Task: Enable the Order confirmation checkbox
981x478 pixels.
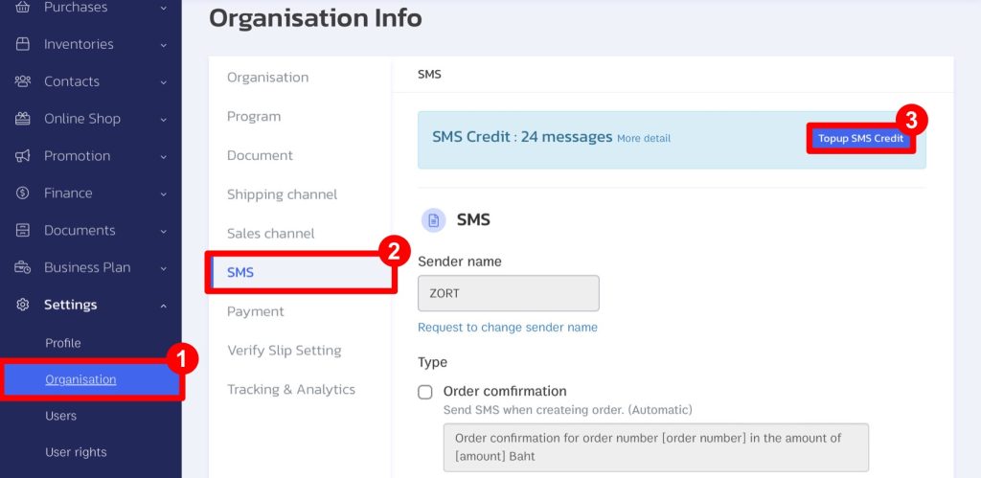Action: (424, 393)
